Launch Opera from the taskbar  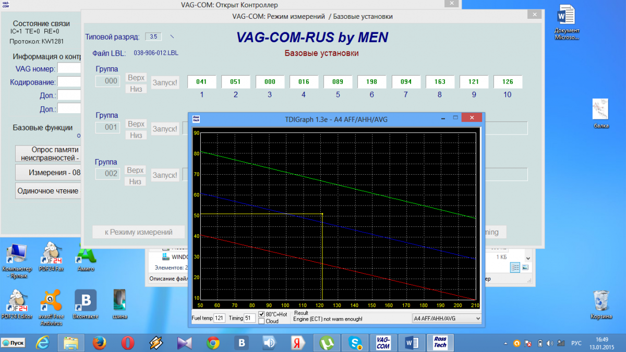coord(128,343)
